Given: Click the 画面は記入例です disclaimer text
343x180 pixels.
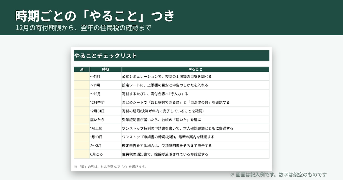Looking at the screenshot, I should point(278,175).
